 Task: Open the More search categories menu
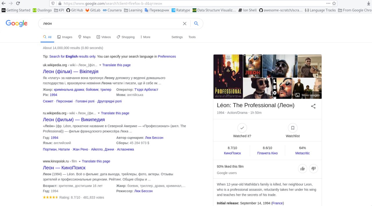[145, 37]
